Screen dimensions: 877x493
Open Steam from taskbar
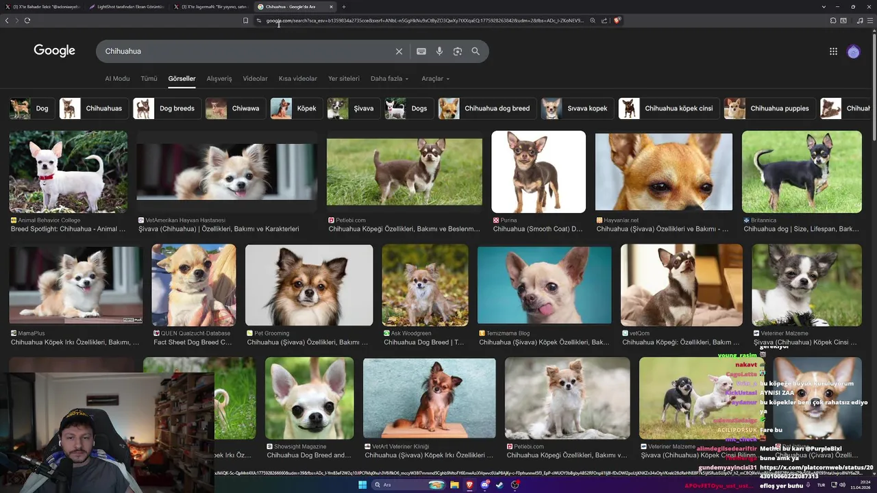point(499,485)
